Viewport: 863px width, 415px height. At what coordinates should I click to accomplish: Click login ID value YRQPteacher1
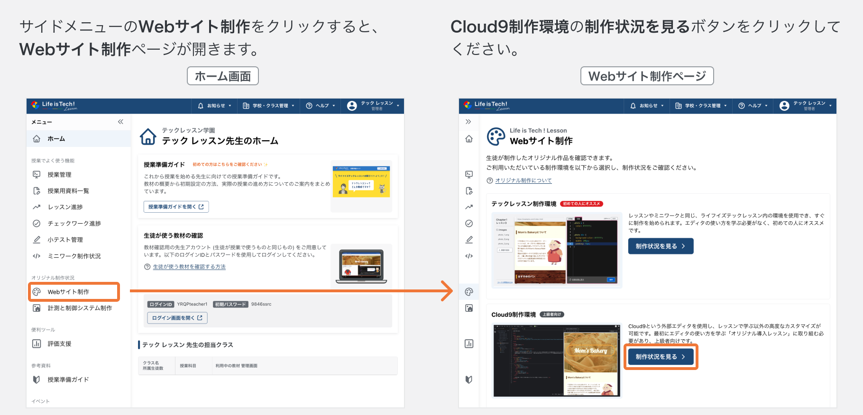[x=192, y=304]
